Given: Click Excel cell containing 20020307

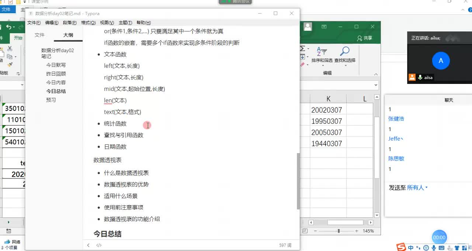Looking at the screenshot, I should (x=328, y=110).
